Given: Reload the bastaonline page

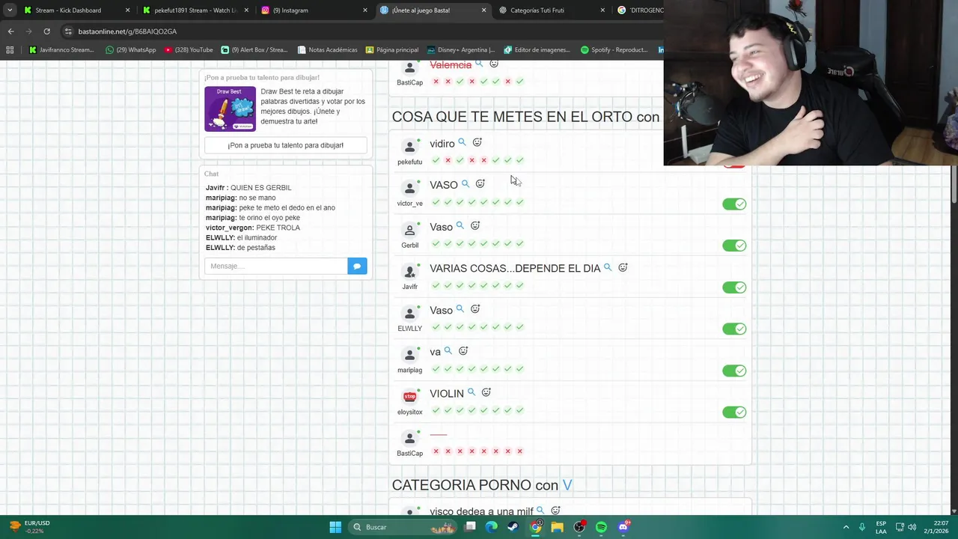Looking at the screenshot, I should (x=46, y=31).
